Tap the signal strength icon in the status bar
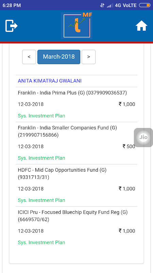 coord(110,5)
